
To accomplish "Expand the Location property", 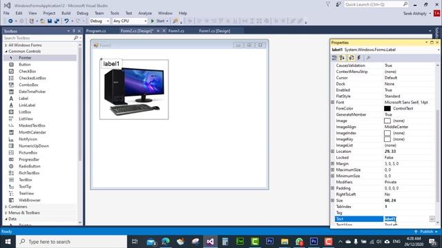I will click(333, 152).
